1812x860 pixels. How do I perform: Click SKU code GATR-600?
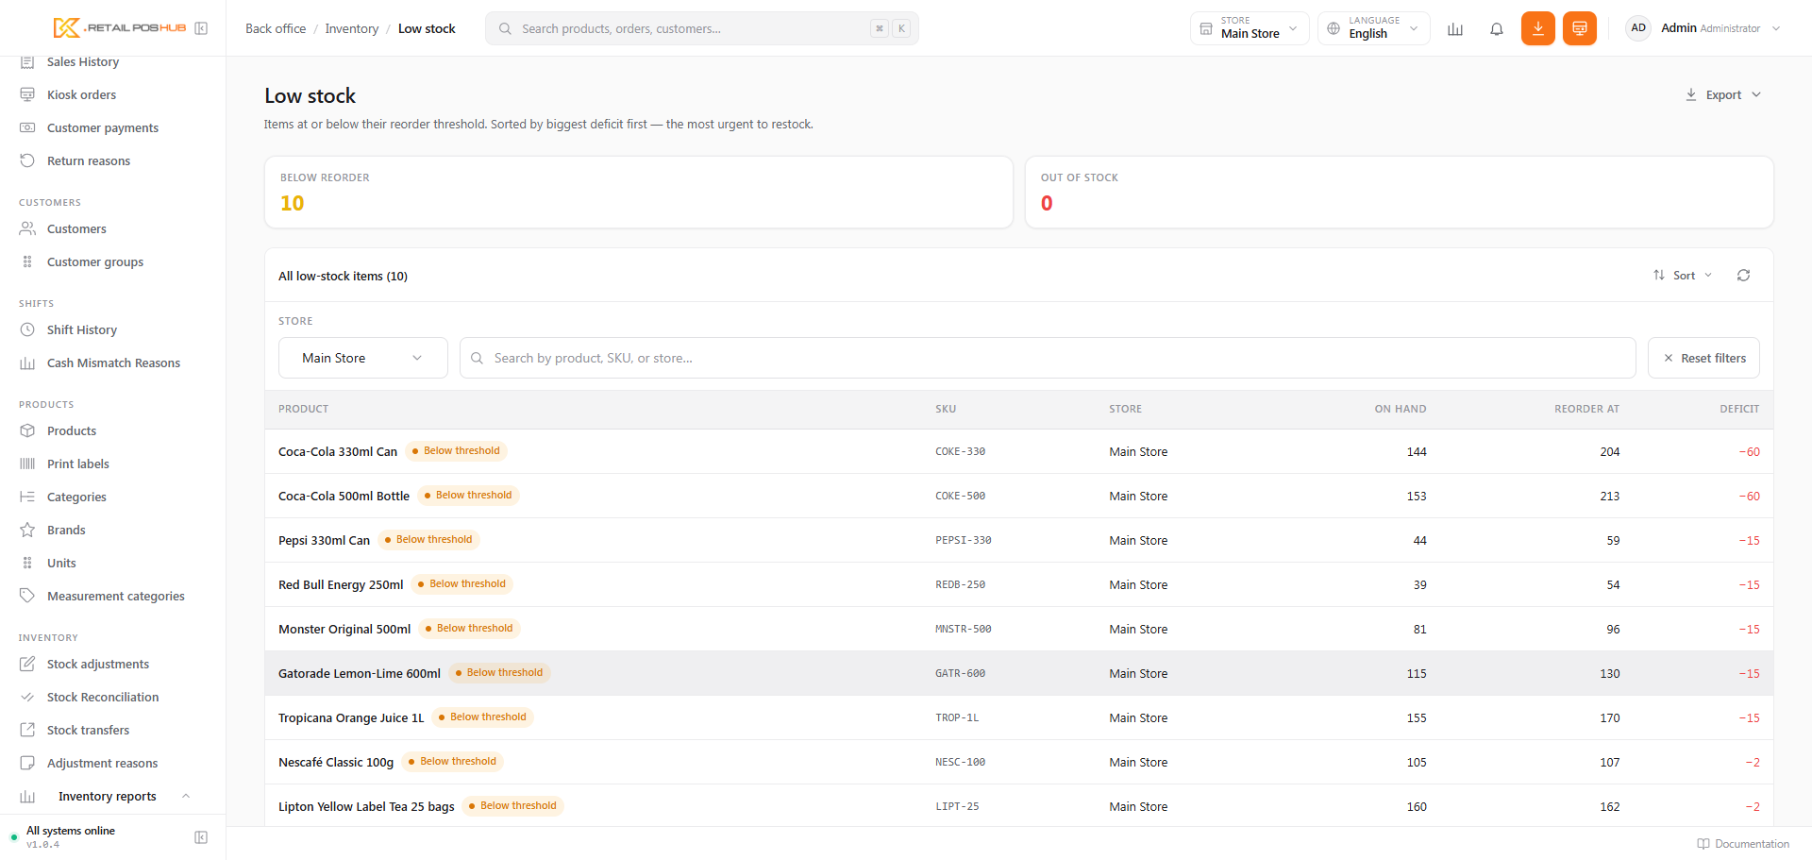pyautogui.click(x=960, y=674)
